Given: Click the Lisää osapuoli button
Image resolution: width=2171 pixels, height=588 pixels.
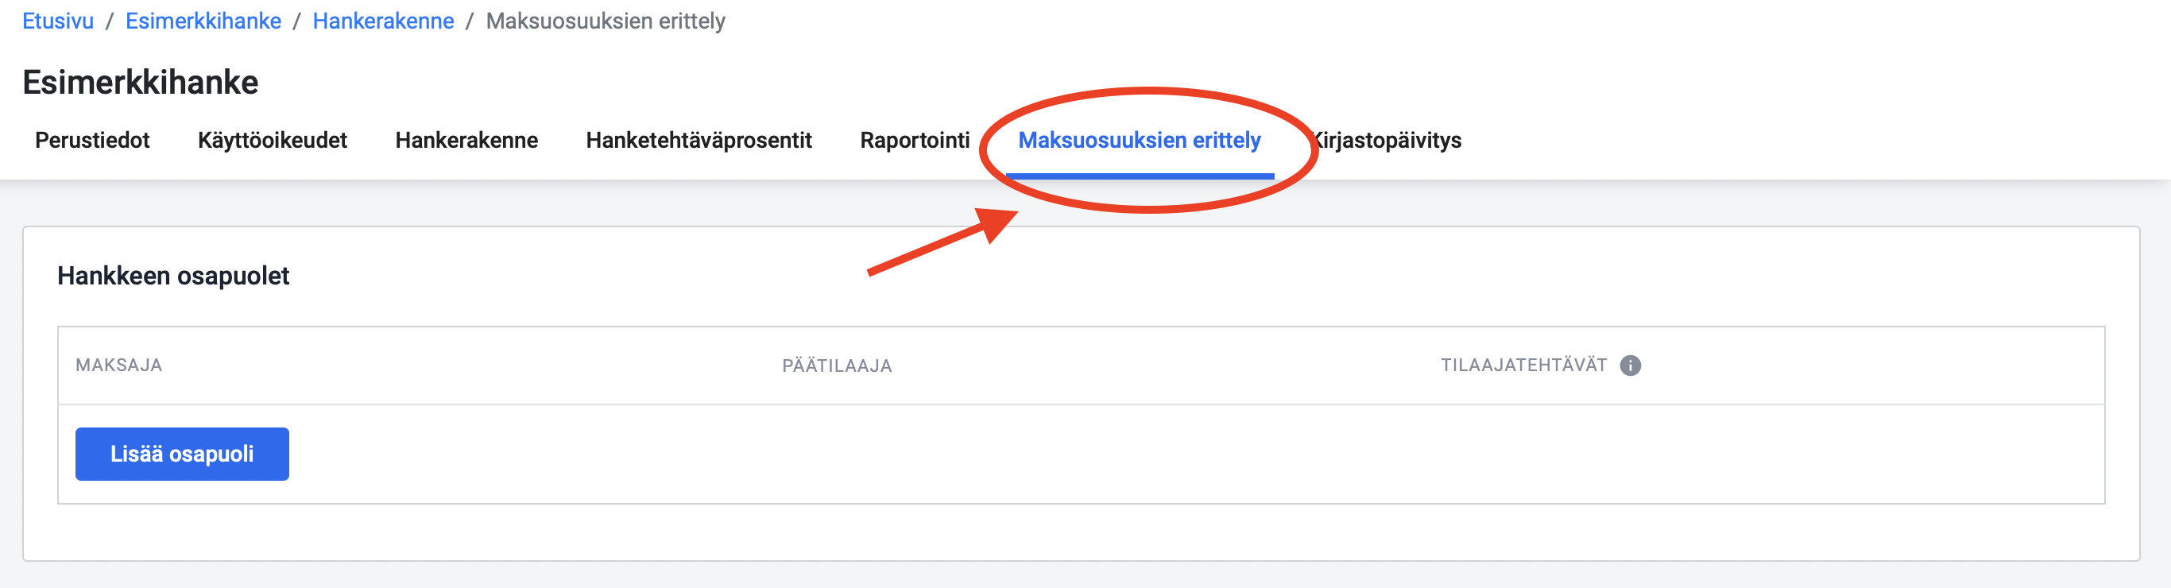Looking at the screenshot, I should [182, 454].
